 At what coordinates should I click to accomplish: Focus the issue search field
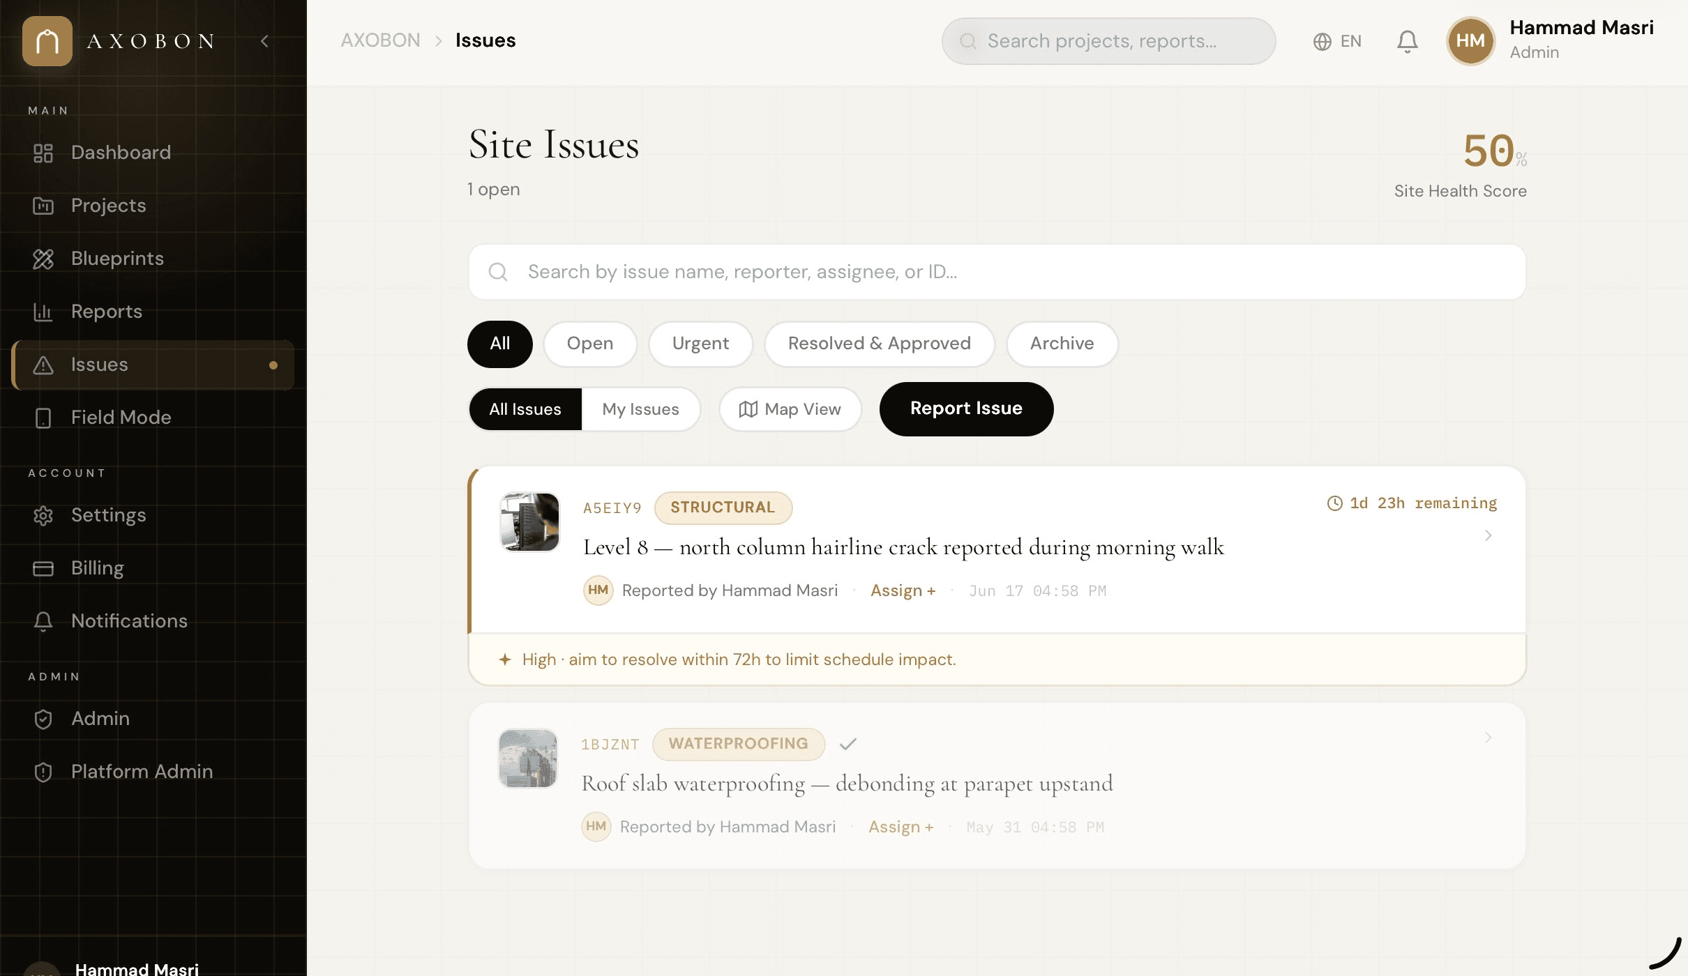[997, 272]
